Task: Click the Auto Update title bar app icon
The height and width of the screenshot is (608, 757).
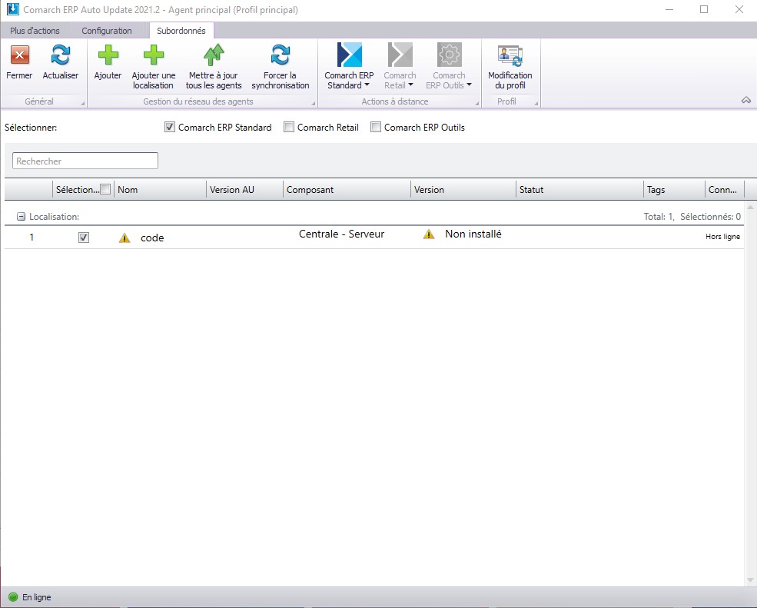Action: [13, 9]
